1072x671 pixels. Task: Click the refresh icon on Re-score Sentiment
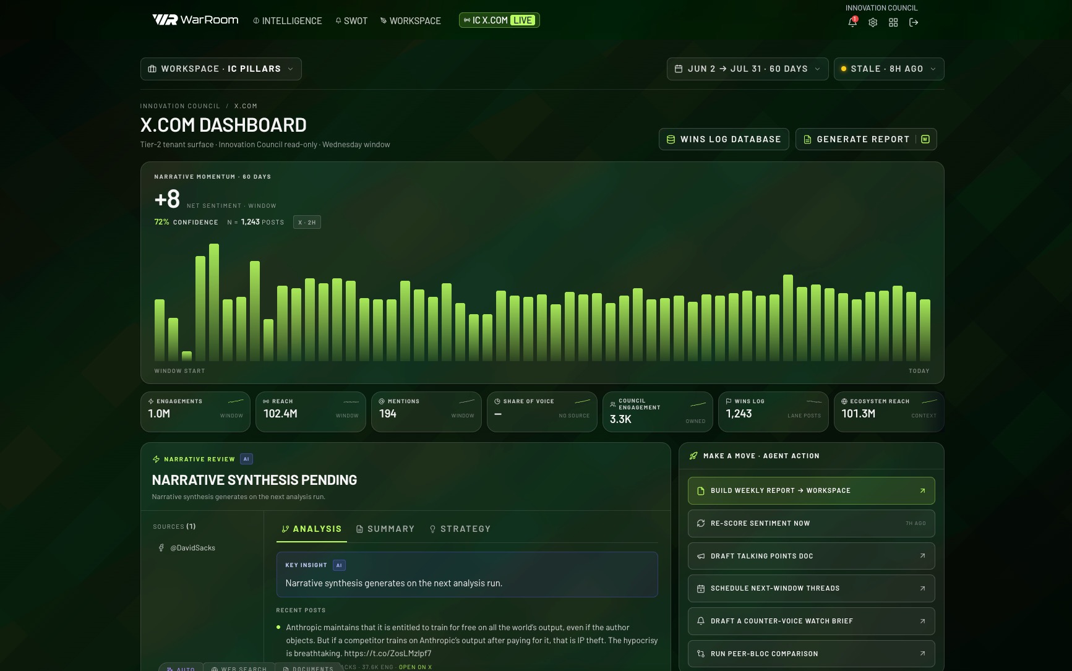click(x=701, y=523)
